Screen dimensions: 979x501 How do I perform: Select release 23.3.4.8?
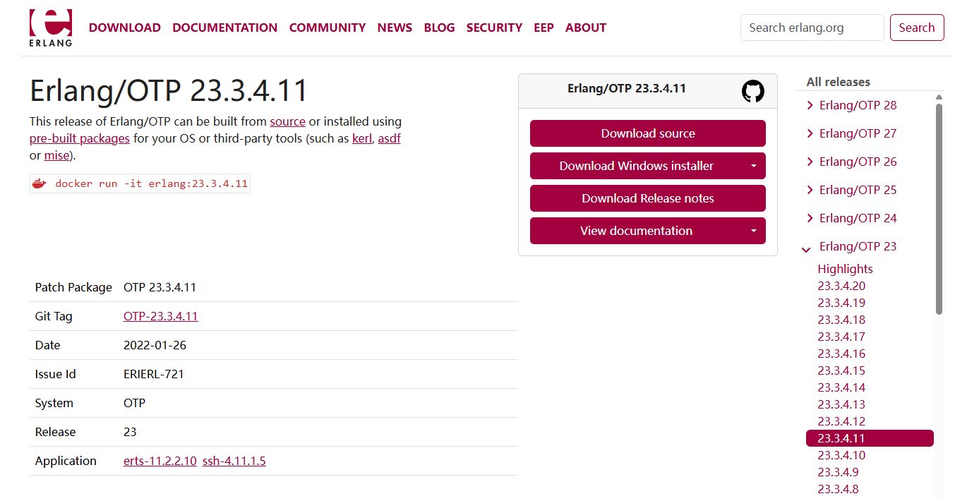pos(838,489)
